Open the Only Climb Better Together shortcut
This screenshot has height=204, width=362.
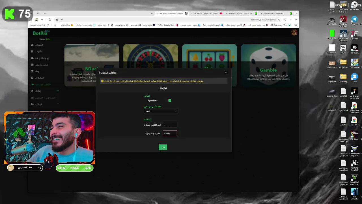[343, 7]
